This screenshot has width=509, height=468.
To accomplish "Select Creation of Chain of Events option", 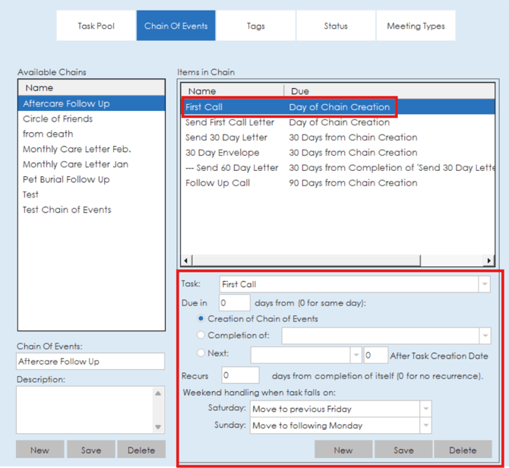I will point(201,319).
